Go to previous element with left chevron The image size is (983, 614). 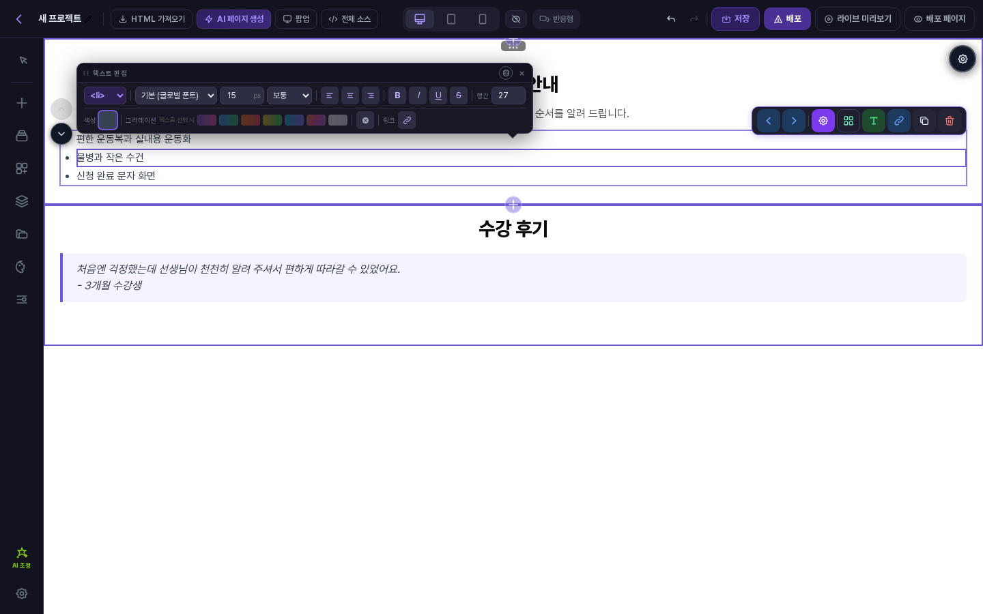coord(769,121)
